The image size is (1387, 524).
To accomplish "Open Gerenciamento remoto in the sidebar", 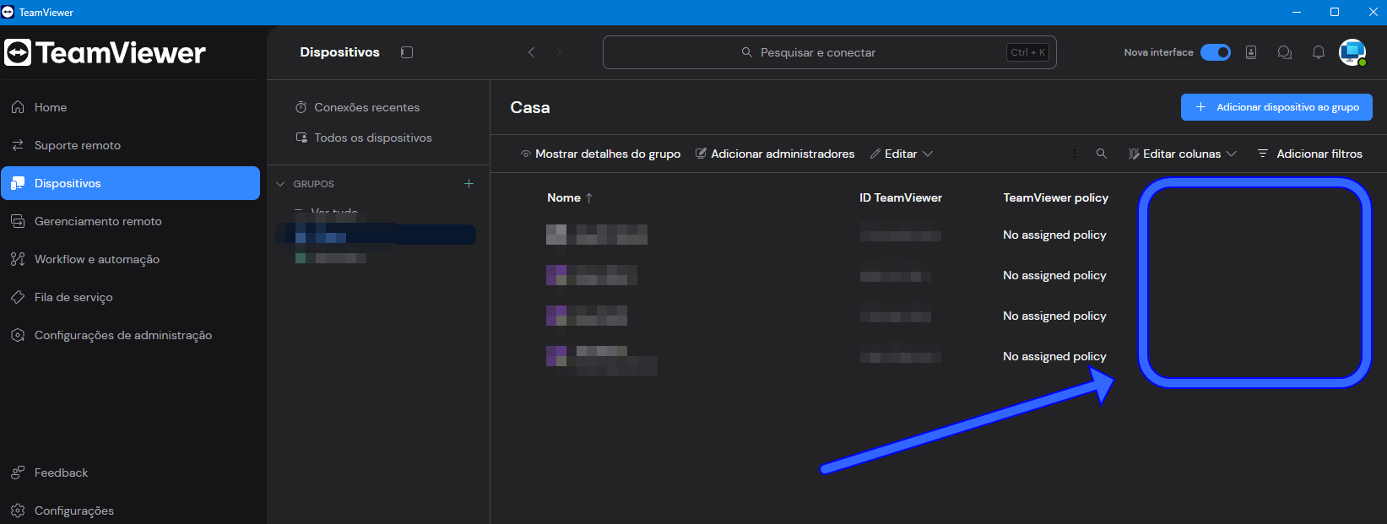I will [x=98, y=221].
